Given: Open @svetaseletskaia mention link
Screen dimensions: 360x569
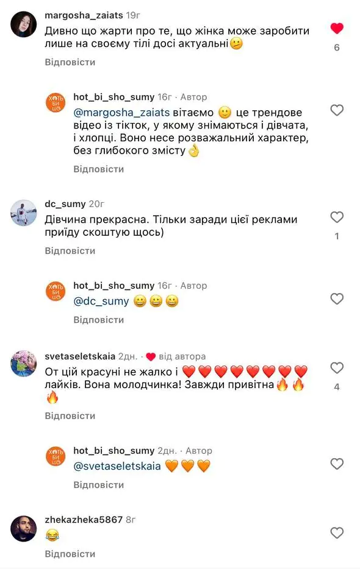Looking at the screenshot, I should [x=117, y=466].
